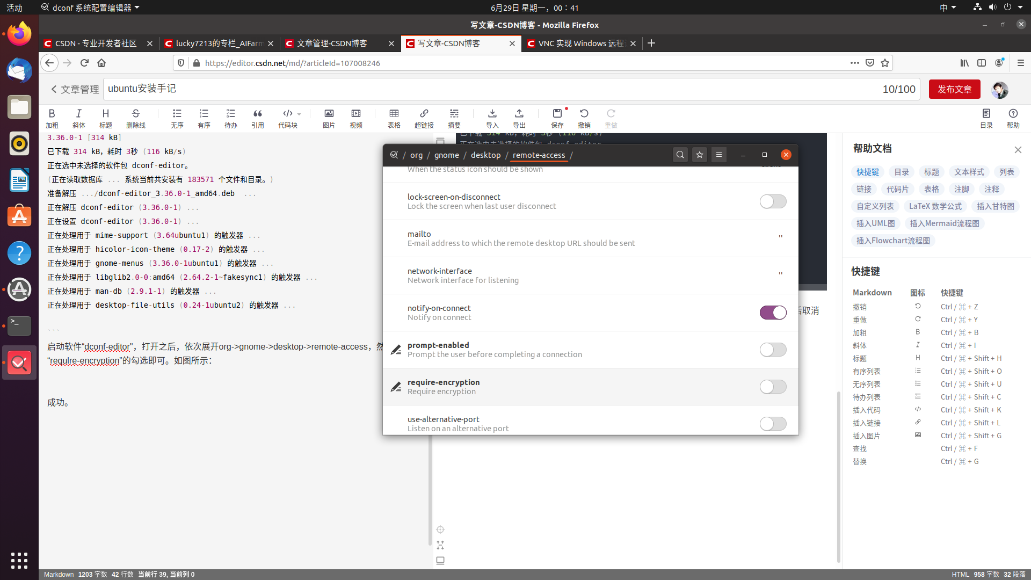
Task: Click the 发布文章 publish button
Action: (954, 89)
